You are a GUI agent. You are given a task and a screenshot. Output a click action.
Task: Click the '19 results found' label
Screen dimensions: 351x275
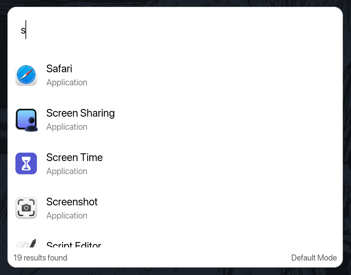[40, 258]
